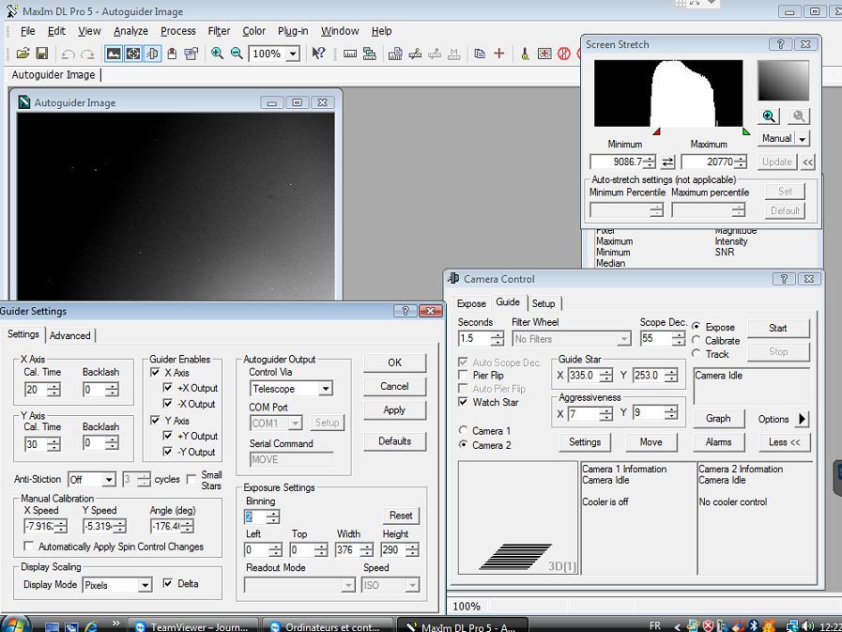Click the histogram ruler toolbar icon
This screenshot has width=842, height=632.
[x=349, y=54]
